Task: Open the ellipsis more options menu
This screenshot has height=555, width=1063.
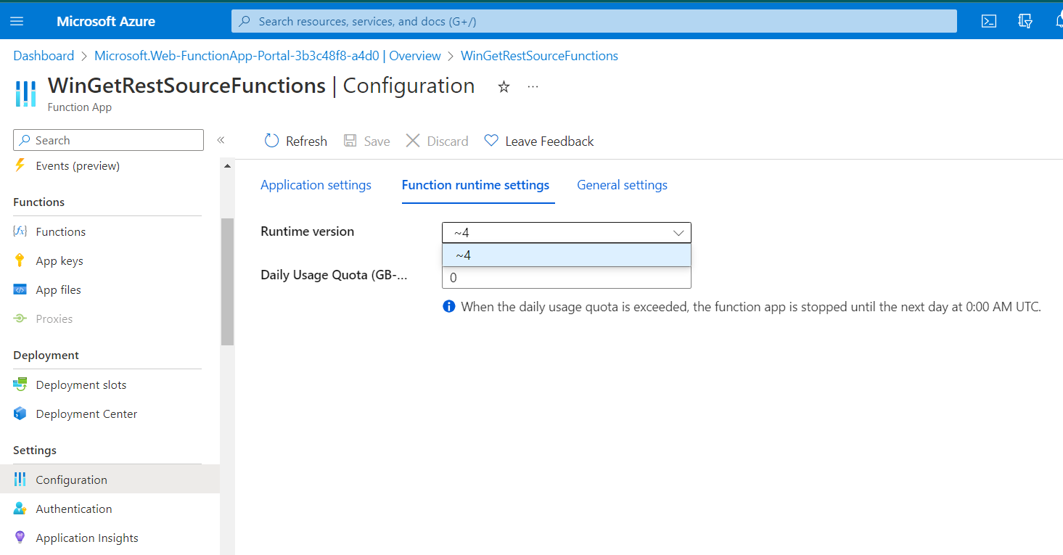Action: coord(533,87)
